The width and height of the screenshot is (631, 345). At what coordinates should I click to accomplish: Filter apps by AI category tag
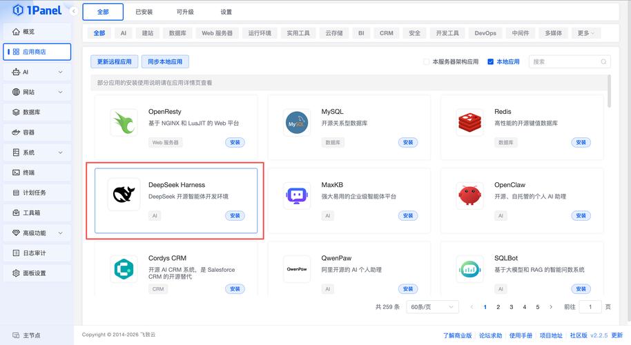click(124, 33)
